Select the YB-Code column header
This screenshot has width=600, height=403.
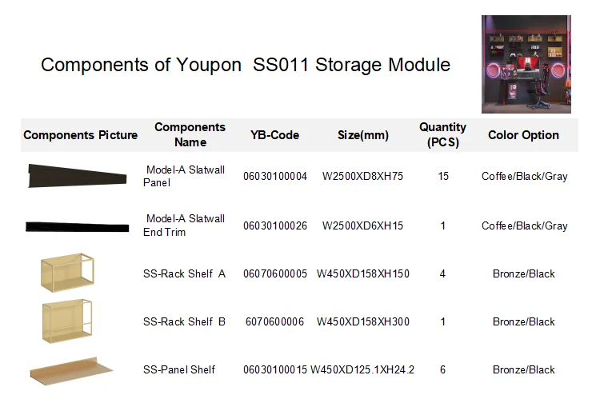pyautogui.click(x=274, y=135)
